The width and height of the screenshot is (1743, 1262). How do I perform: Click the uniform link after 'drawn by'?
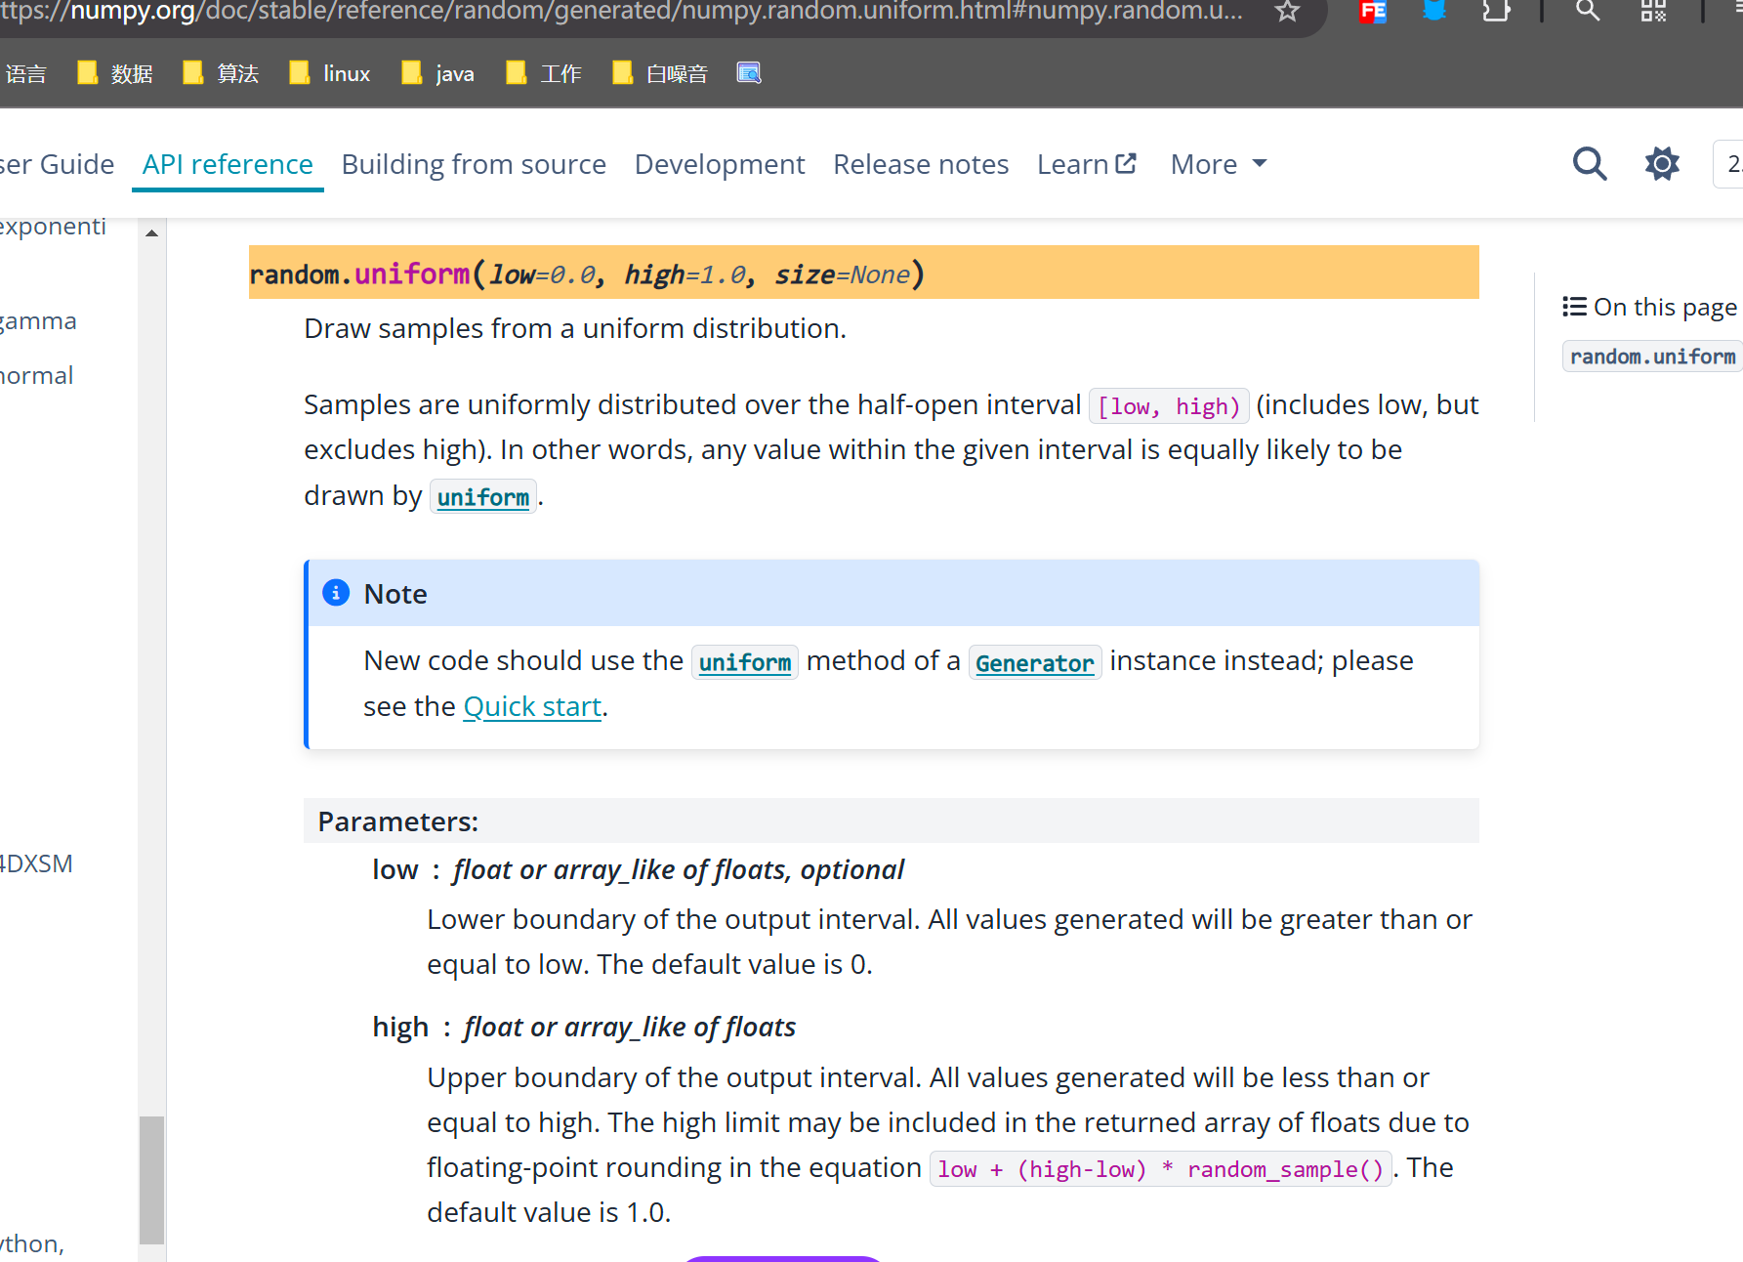(483, 497)
